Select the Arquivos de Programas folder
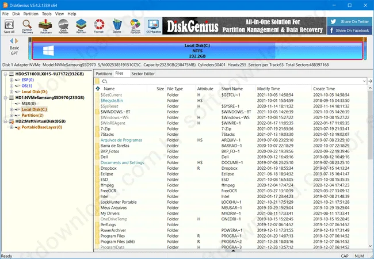The image size is (374, 259). tap(231, 140)
